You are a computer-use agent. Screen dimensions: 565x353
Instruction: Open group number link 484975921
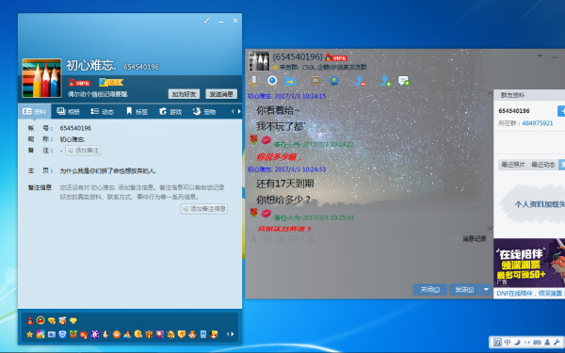[x=538, y=123]
